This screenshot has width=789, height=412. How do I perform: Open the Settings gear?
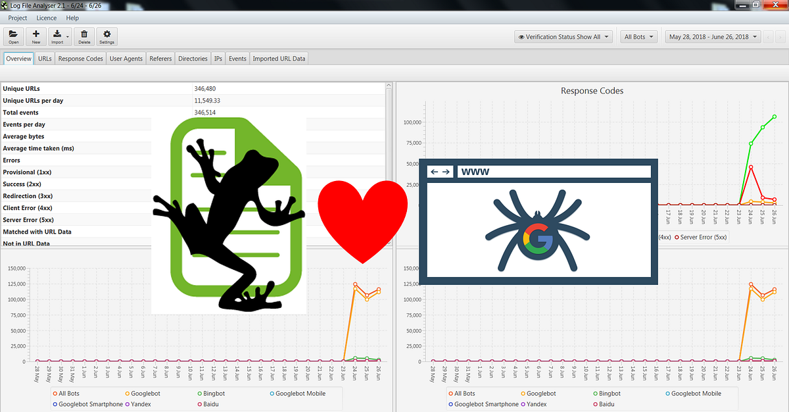[x=107, y=37]
